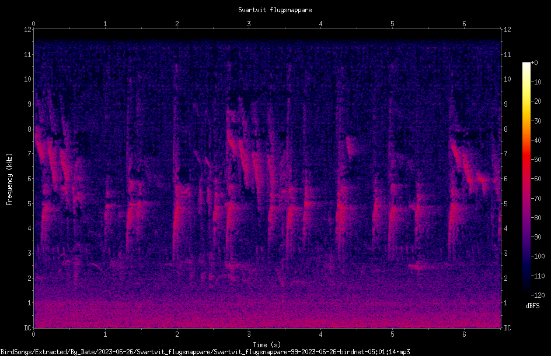Click the "12" tick on the right frequency axis
This screenshot has width=551, height=356.
click(x=507, y=30)
